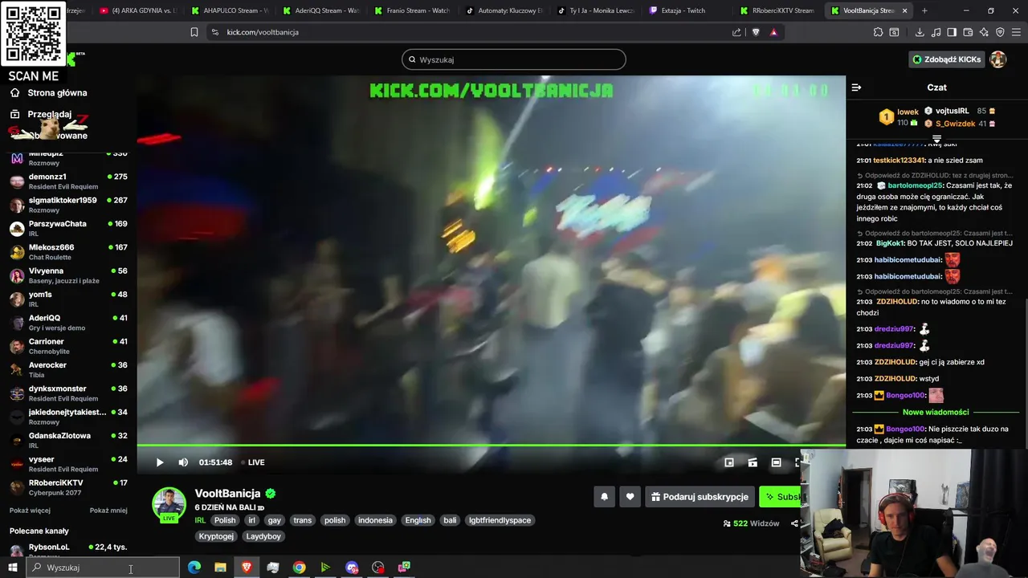Switch to AderiQQ Stream tab
This screenshot has height=578, width=1028.
[320, 10]
